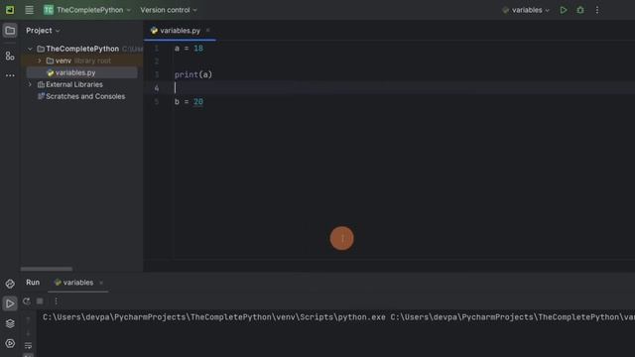Collapse the TheCompletePython root folder
Viewport: 635px width, 357px height.
pos(30,49)
